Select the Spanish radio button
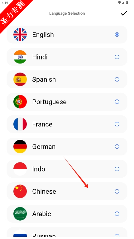 [x=117, y=79]
